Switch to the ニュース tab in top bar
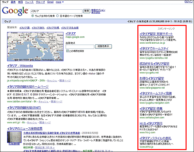The width and height of the screenshot is (194, 152). pyautogui.click(x=29, y=2)
